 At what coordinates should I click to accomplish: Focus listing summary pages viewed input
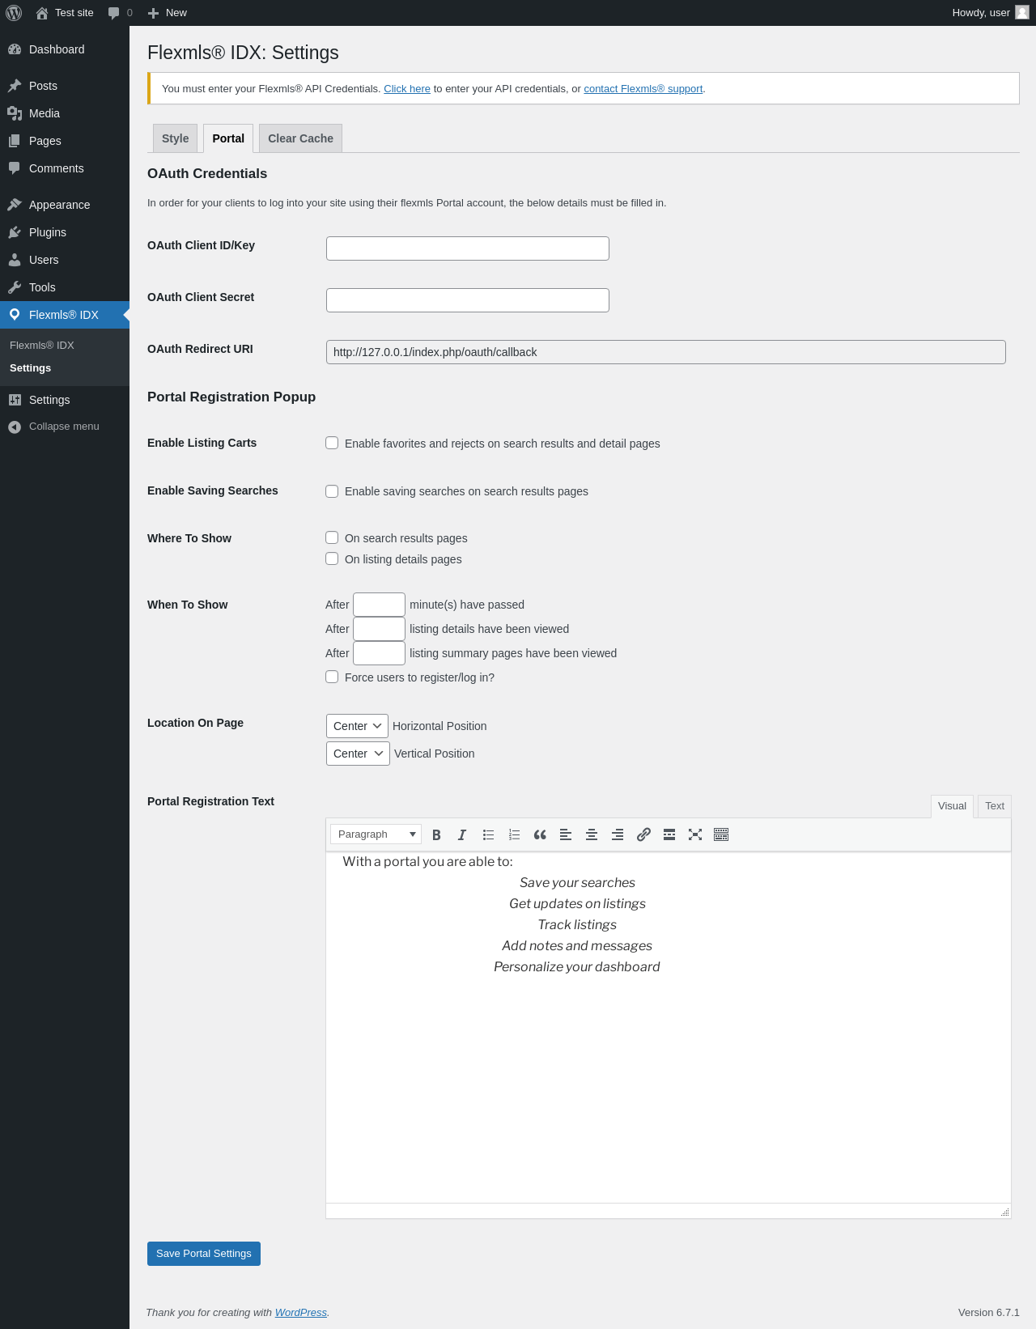379,653
